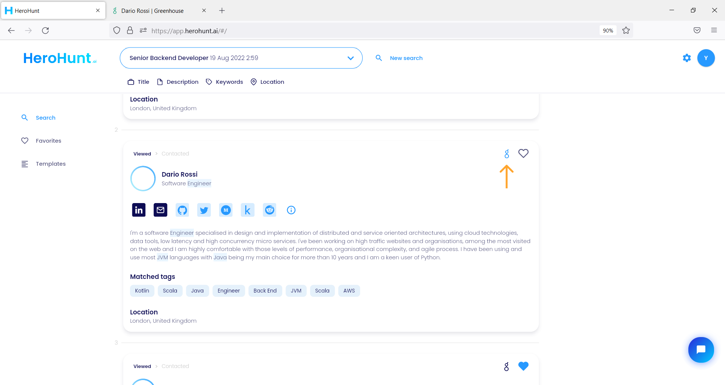The width and height of the screenshot is (725, 385).
Task: Open Dario Rossi's Kaggle profile icon
Action: 247,210
